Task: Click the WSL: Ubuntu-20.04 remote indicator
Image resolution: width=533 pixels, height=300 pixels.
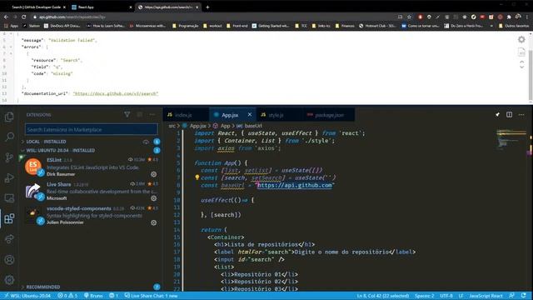Action: pos(27,296)
